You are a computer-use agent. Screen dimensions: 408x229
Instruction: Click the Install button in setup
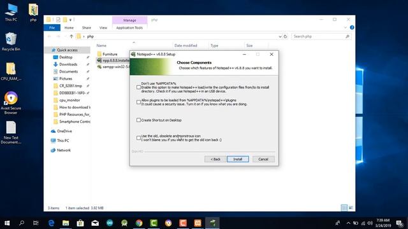(x=238, y=159)
